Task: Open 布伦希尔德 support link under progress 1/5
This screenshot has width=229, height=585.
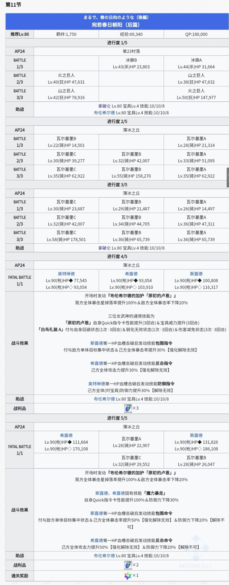Action: click(x=104, y=113)
